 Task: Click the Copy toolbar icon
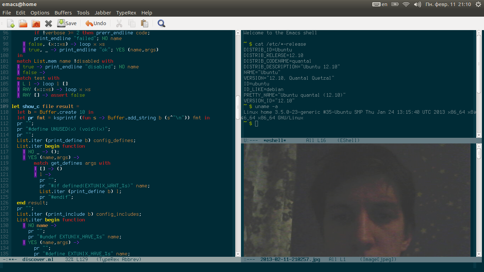coord(132,23)
